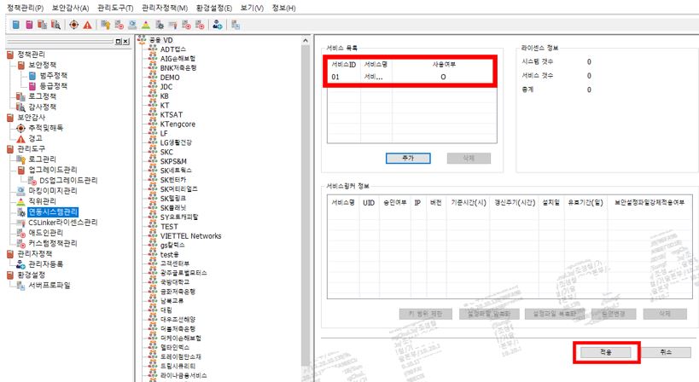Open the 환경설정(E) menu
The height and width of the screenshot is (382, 699).
pos(214,8)
